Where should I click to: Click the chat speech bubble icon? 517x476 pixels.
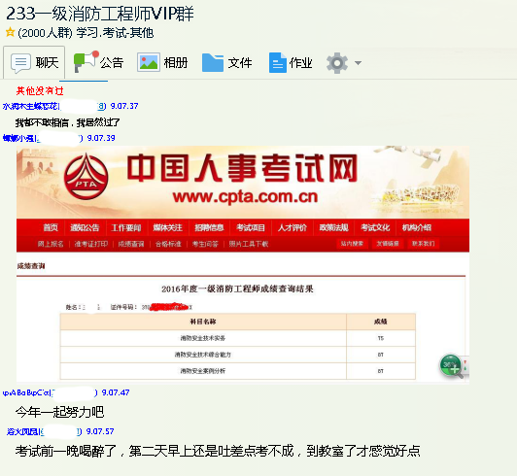[x=20, y=63]
